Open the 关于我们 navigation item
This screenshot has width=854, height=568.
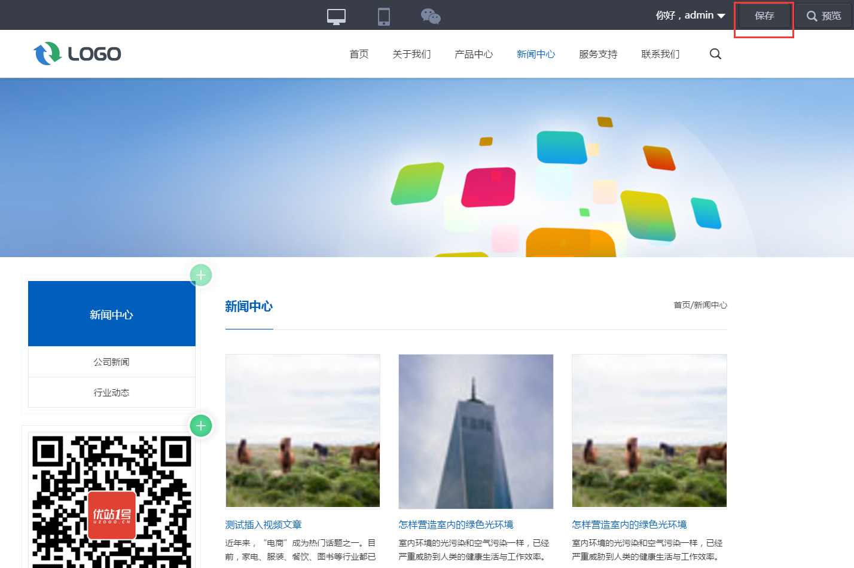click(x=411, y=54)
